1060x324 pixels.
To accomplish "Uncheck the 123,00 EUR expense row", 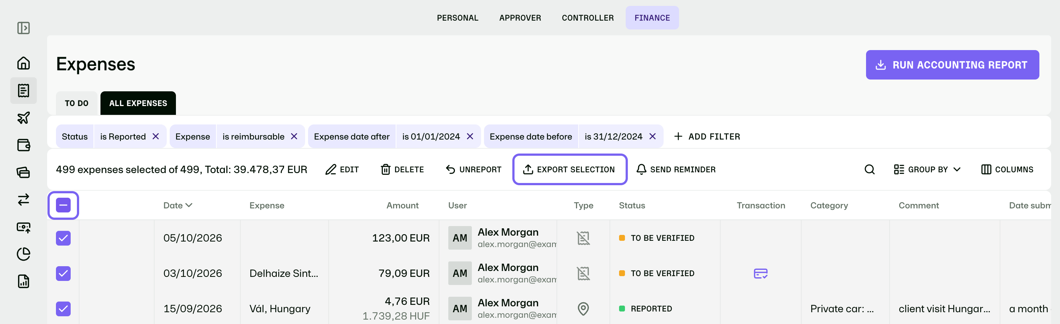I will point(63,238).
